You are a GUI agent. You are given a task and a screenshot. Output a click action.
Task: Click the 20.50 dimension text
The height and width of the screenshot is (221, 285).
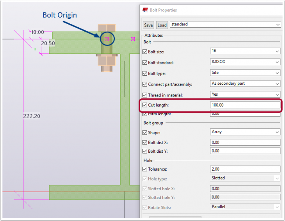coord(48,43)
